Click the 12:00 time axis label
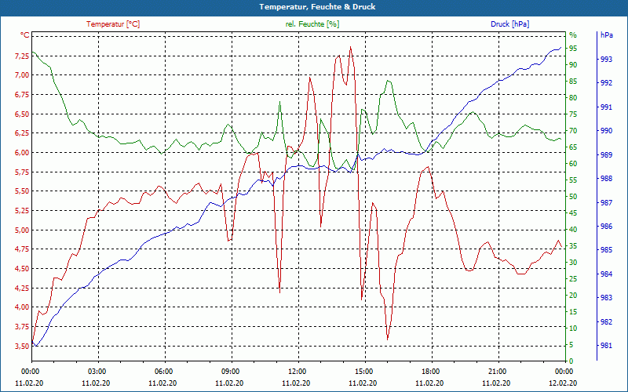Image resolution: width=628 pixels, height=392 pixels. coord(298,371)
